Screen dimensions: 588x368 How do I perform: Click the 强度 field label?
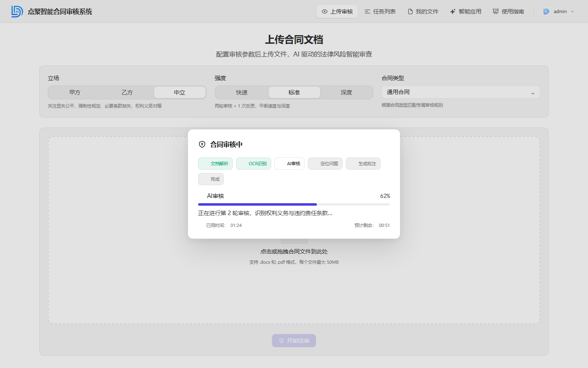coord(220,78)
